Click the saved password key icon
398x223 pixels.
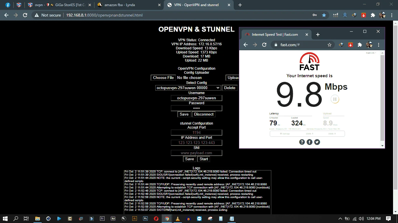click(315, 15)
